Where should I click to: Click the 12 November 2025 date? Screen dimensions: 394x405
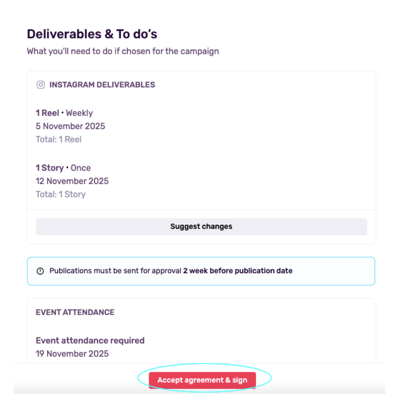(x=72, y=181)
